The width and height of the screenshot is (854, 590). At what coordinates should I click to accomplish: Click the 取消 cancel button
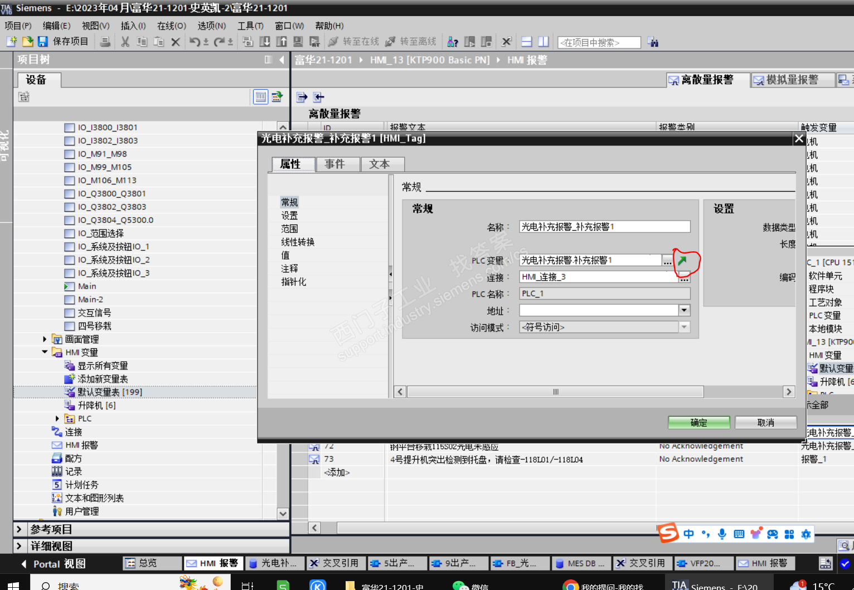[766, 423]
